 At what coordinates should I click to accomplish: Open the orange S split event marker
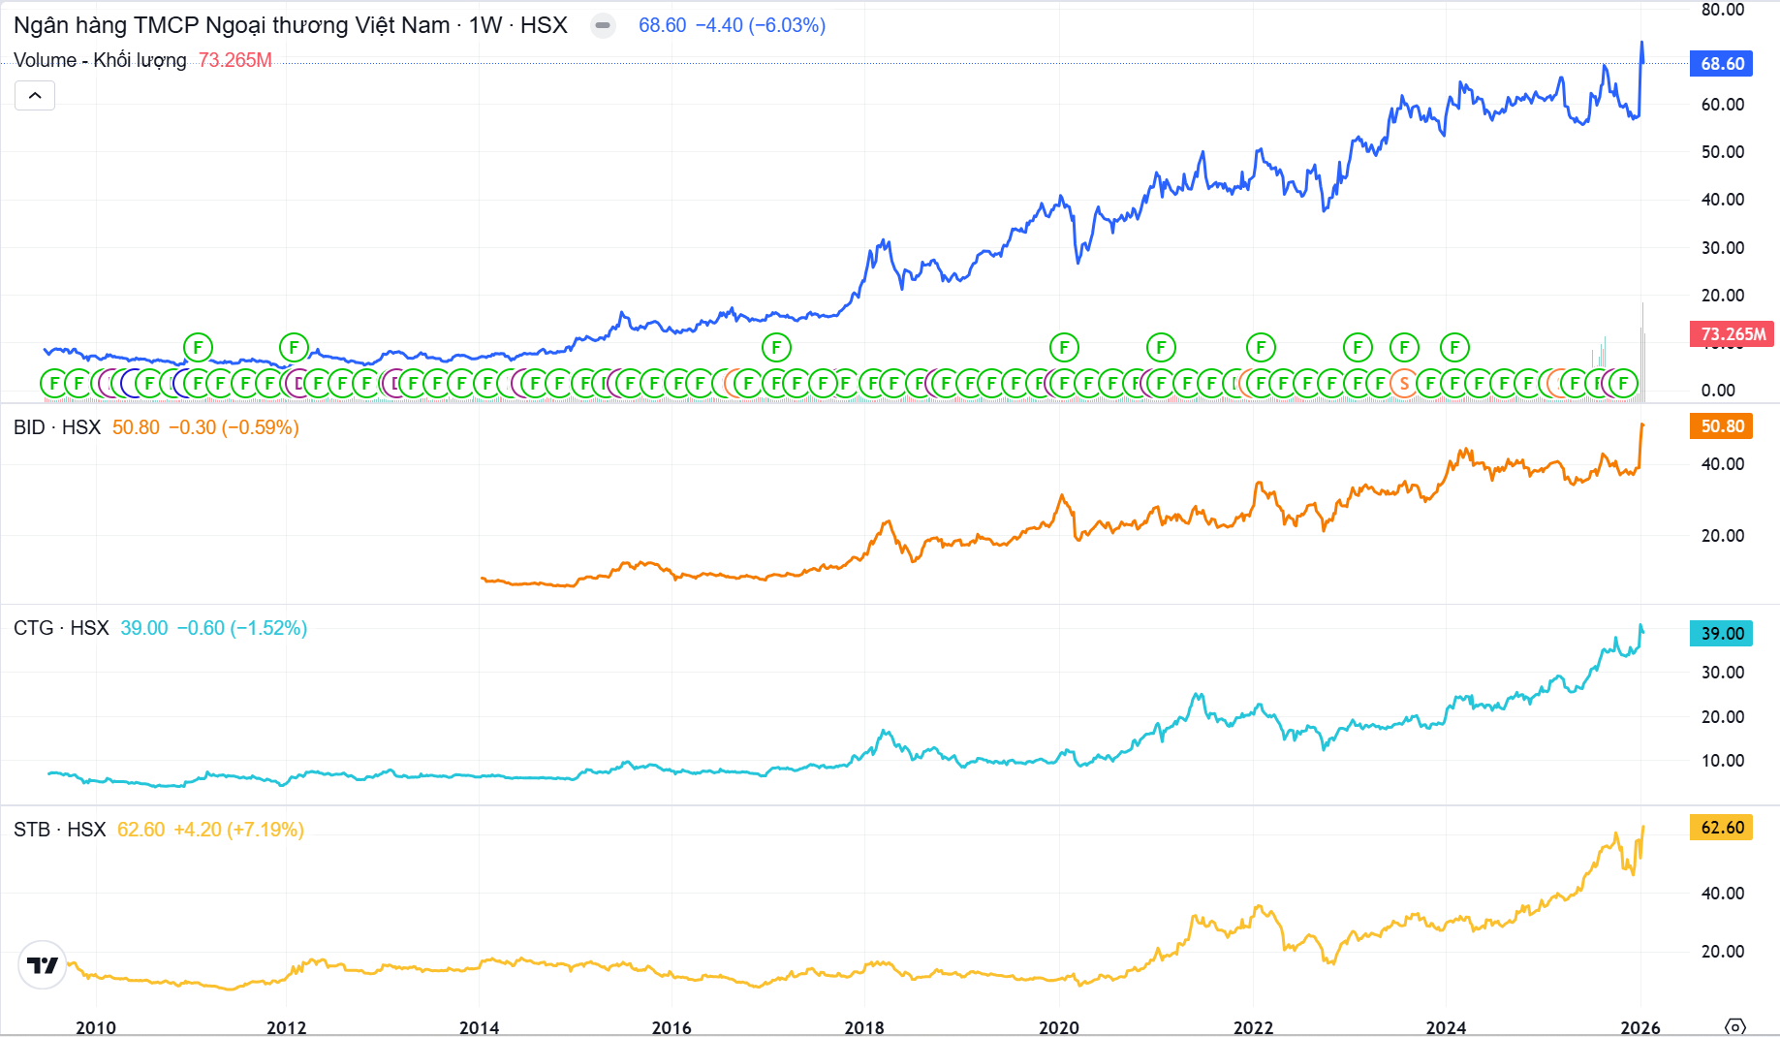point(1404,384)
